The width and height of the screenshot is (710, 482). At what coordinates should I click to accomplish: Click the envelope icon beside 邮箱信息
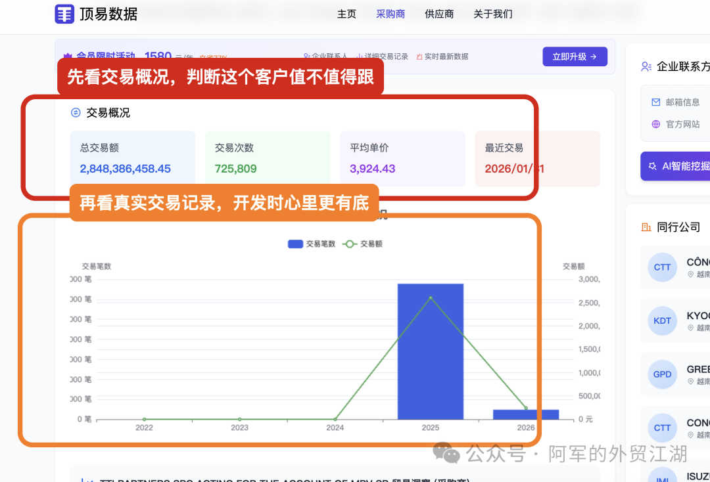[x=655, y=102]
